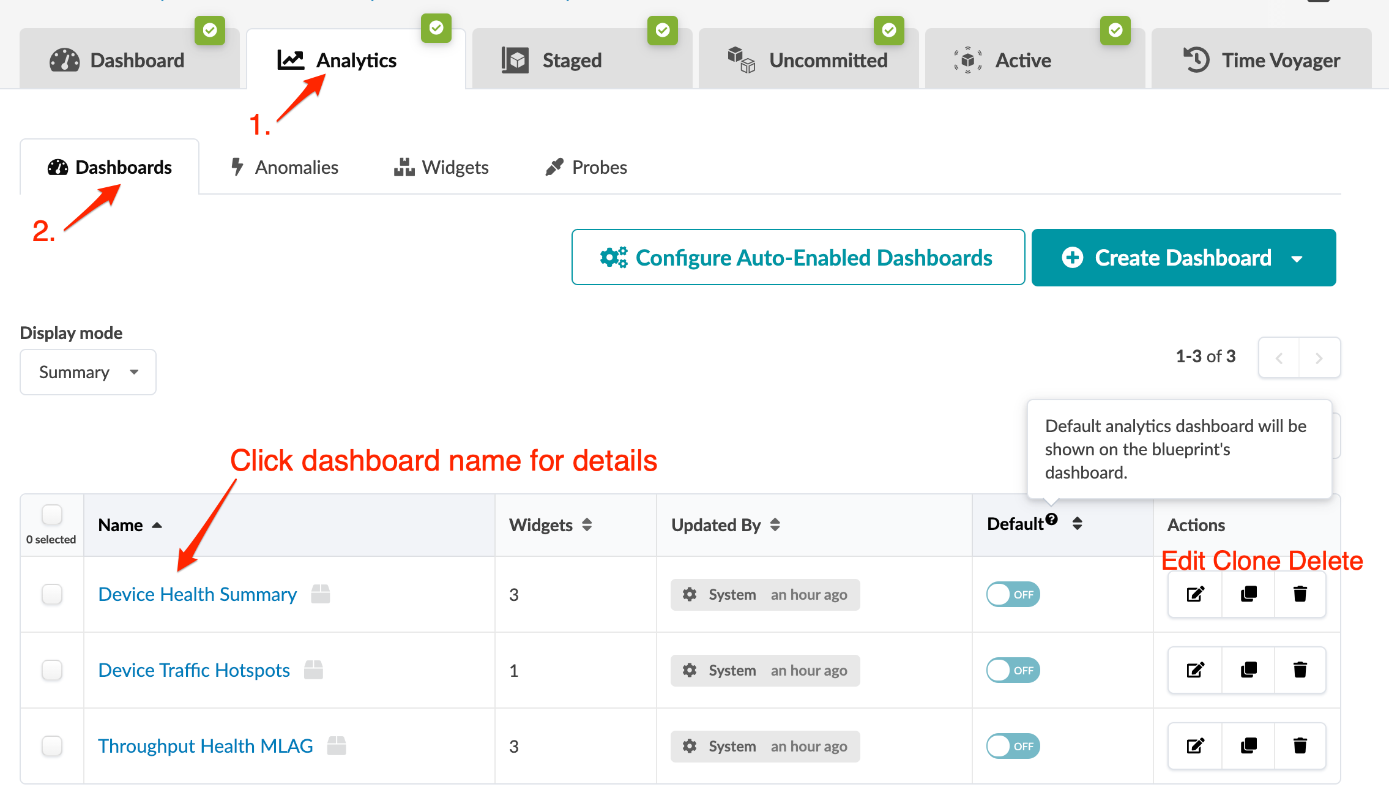
Task: Click edit icon for Device Health Summary
Action: click(1195, 594)
